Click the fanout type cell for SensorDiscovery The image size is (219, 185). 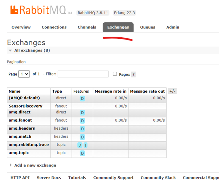[x=61, y=106]
